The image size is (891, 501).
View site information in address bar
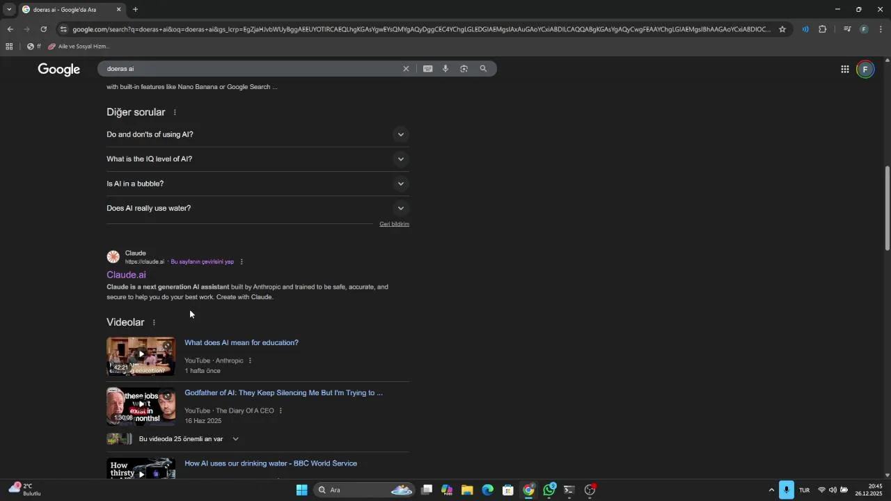point(63,29)
